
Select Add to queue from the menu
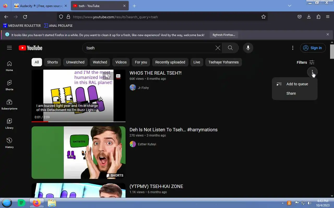pyautogui.click(x=295, y=84)
